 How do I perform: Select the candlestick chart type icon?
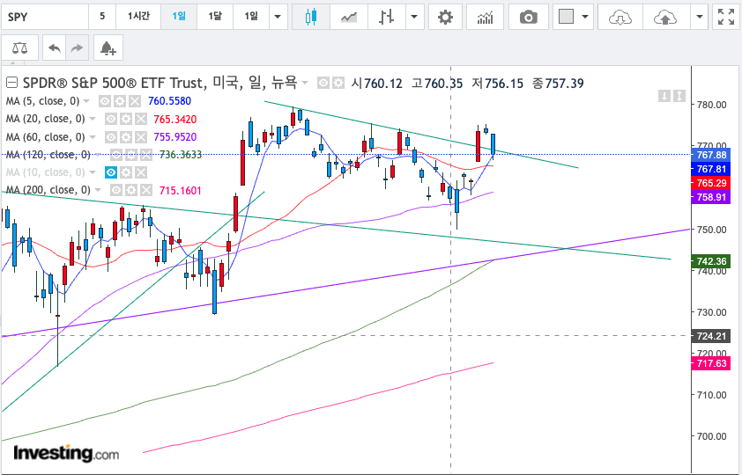click(311, 18)
